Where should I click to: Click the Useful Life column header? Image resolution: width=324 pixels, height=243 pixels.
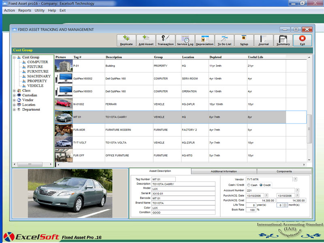tap(256, 57)
